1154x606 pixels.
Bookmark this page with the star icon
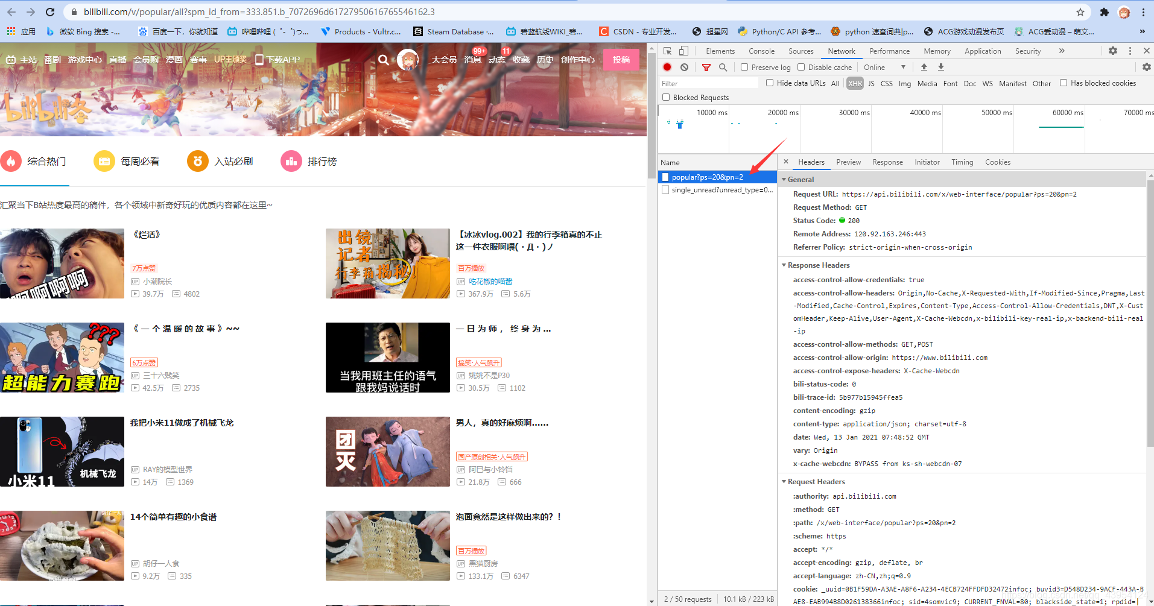1080,12
